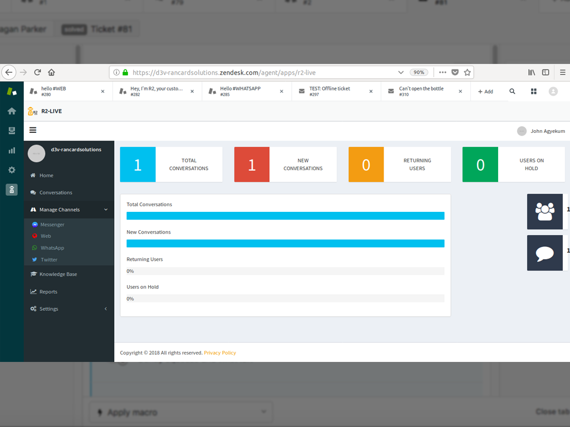Open the Zendesk Reporting bar chart icon

click(x=11, y=150)
